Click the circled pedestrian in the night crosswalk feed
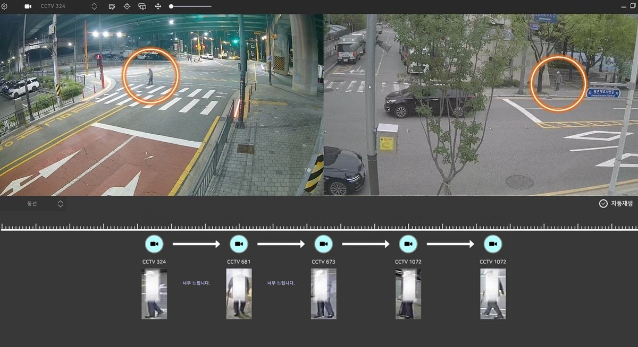Image resolution: width=638 pixels, height=347 pixels. click(150, 76)
